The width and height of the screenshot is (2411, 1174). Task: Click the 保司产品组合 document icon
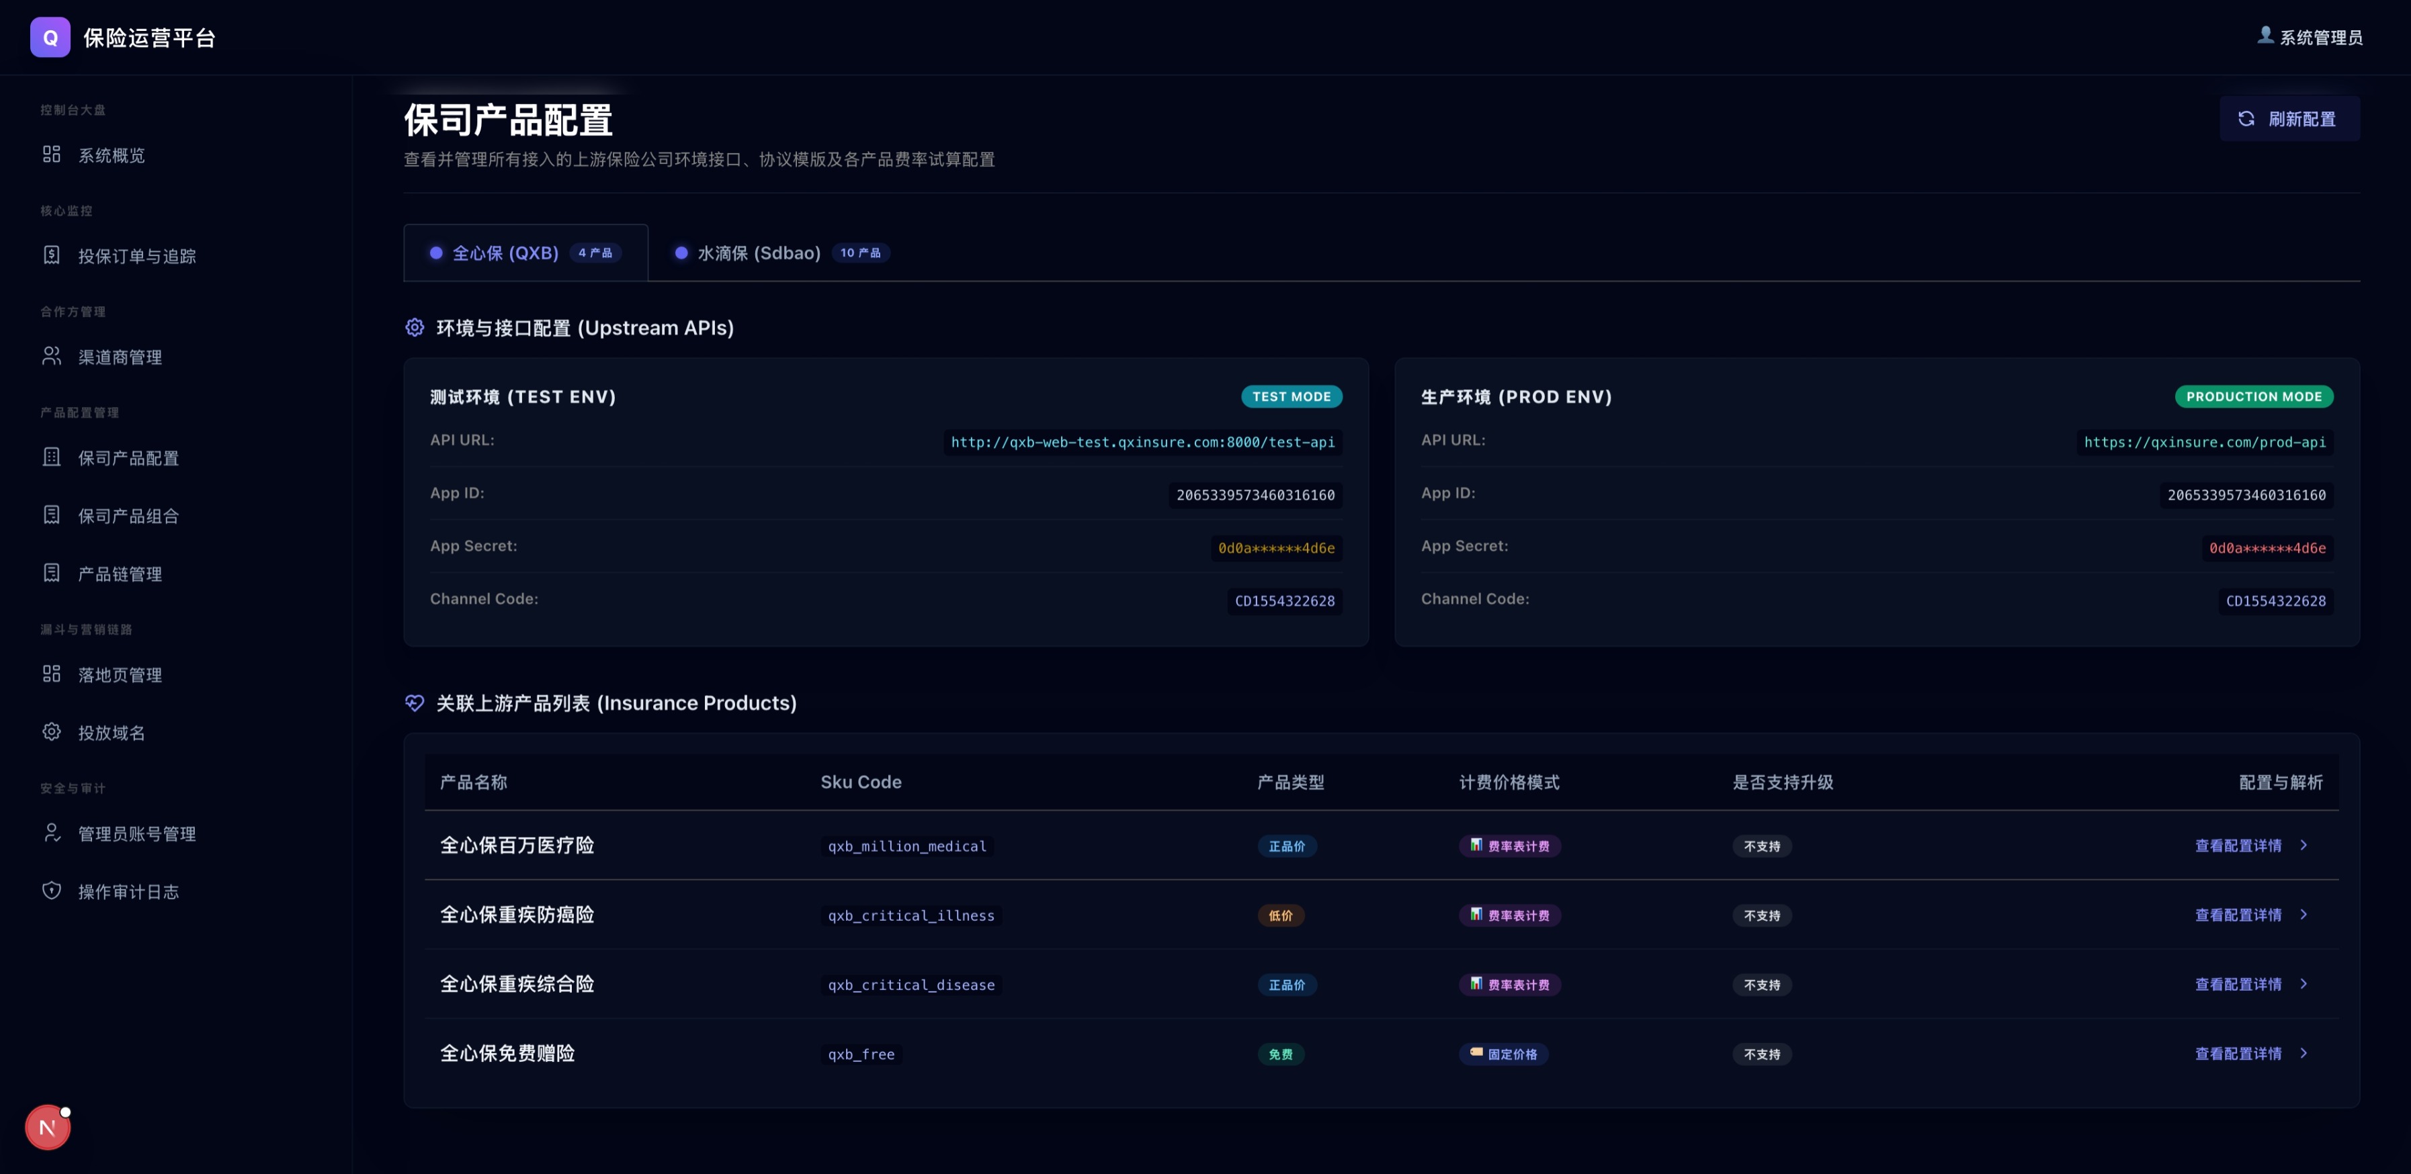52,515
